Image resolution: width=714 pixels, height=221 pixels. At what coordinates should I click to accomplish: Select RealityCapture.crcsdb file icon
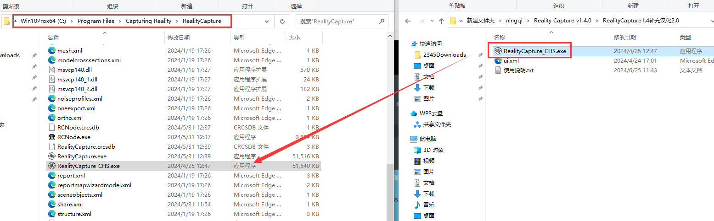pyautogui.click(x=51, y=146)
